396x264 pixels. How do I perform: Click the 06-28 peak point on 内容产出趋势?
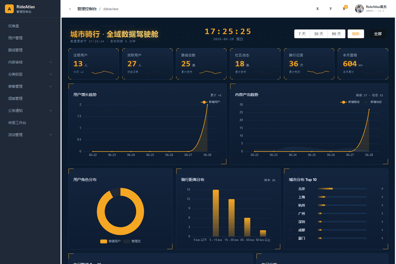click(369, 109)
